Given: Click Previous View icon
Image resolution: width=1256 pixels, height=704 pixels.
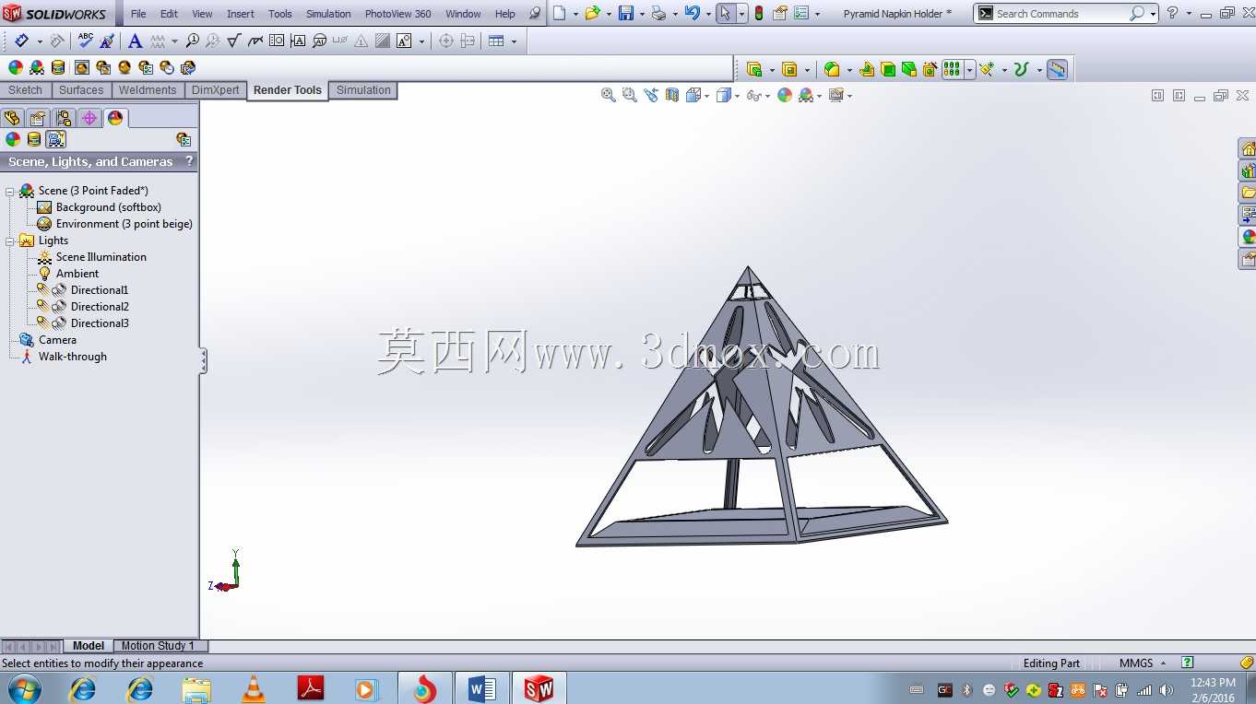Looking at the screenshot, I should coord(651,95).
